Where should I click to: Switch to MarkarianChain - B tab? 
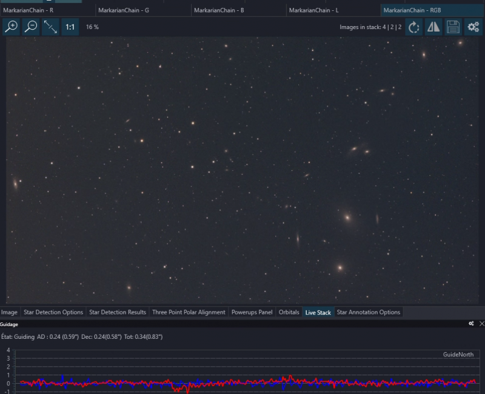pos(238,10)
